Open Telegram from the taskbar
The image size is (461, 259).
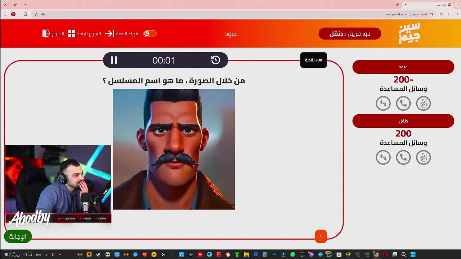pyautogui.click(x=320, y=254)
